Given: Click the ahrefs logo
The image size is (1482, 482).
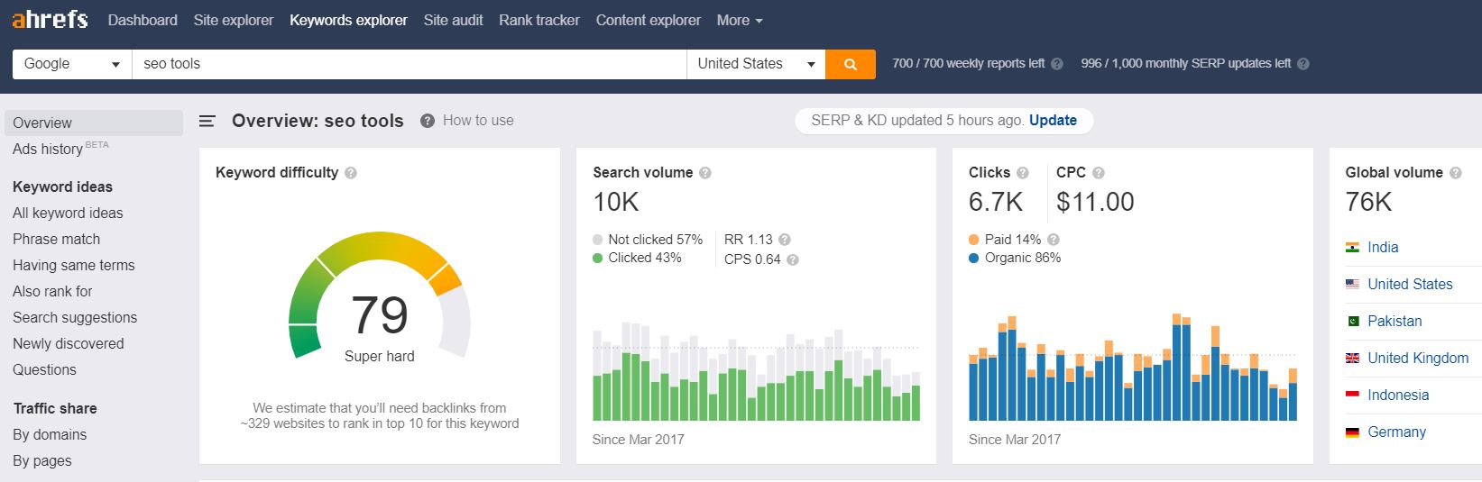Looking at the screenshot, I should click(x=50, y=20).
